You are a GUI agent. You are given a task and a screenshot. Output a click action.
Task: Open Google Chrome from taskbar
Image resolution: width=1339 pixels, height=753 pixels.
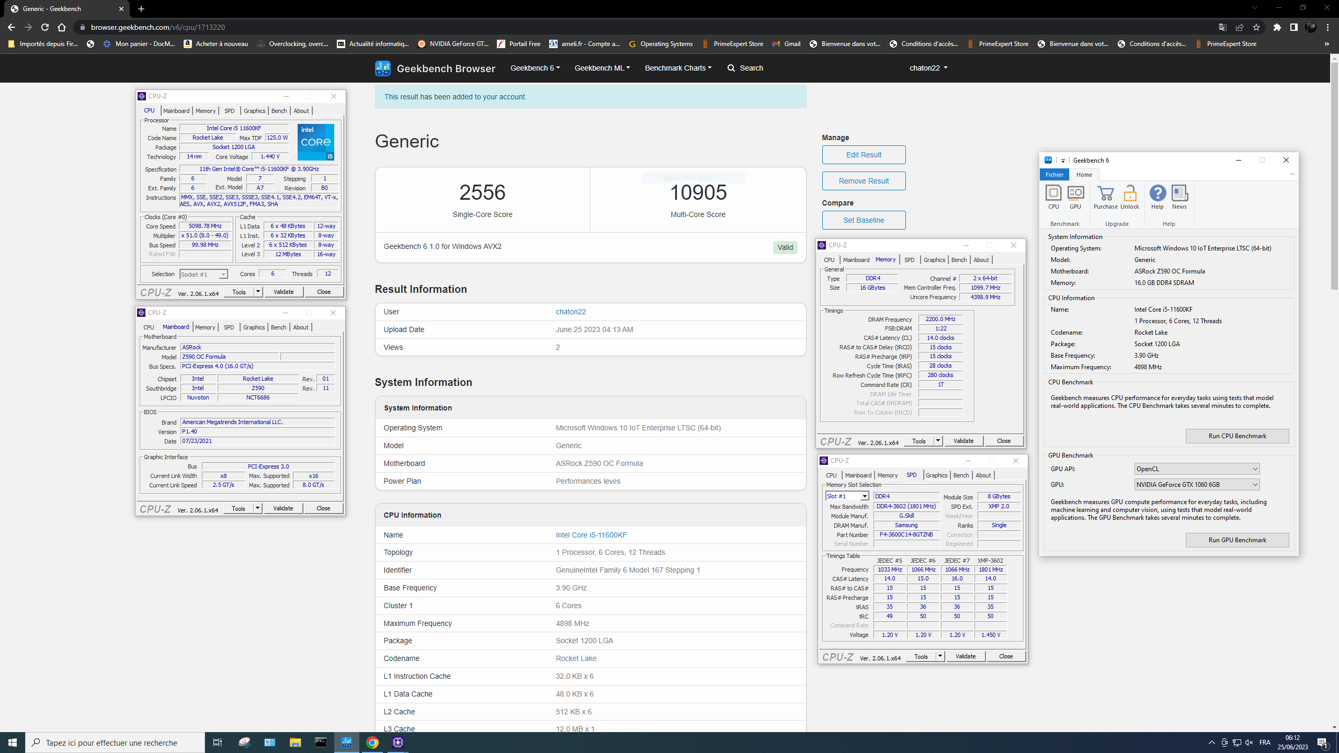click(x=372, y=743)
